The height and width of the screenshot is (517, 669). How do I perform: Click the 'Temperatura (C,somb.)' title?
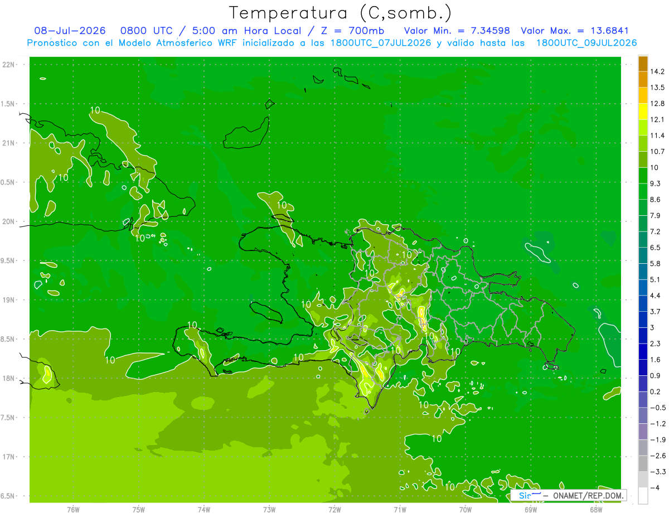click(340, 13)
